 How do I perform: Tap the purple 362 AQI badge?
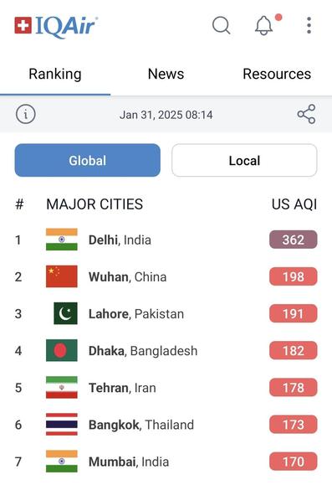[x=293, y=240]
